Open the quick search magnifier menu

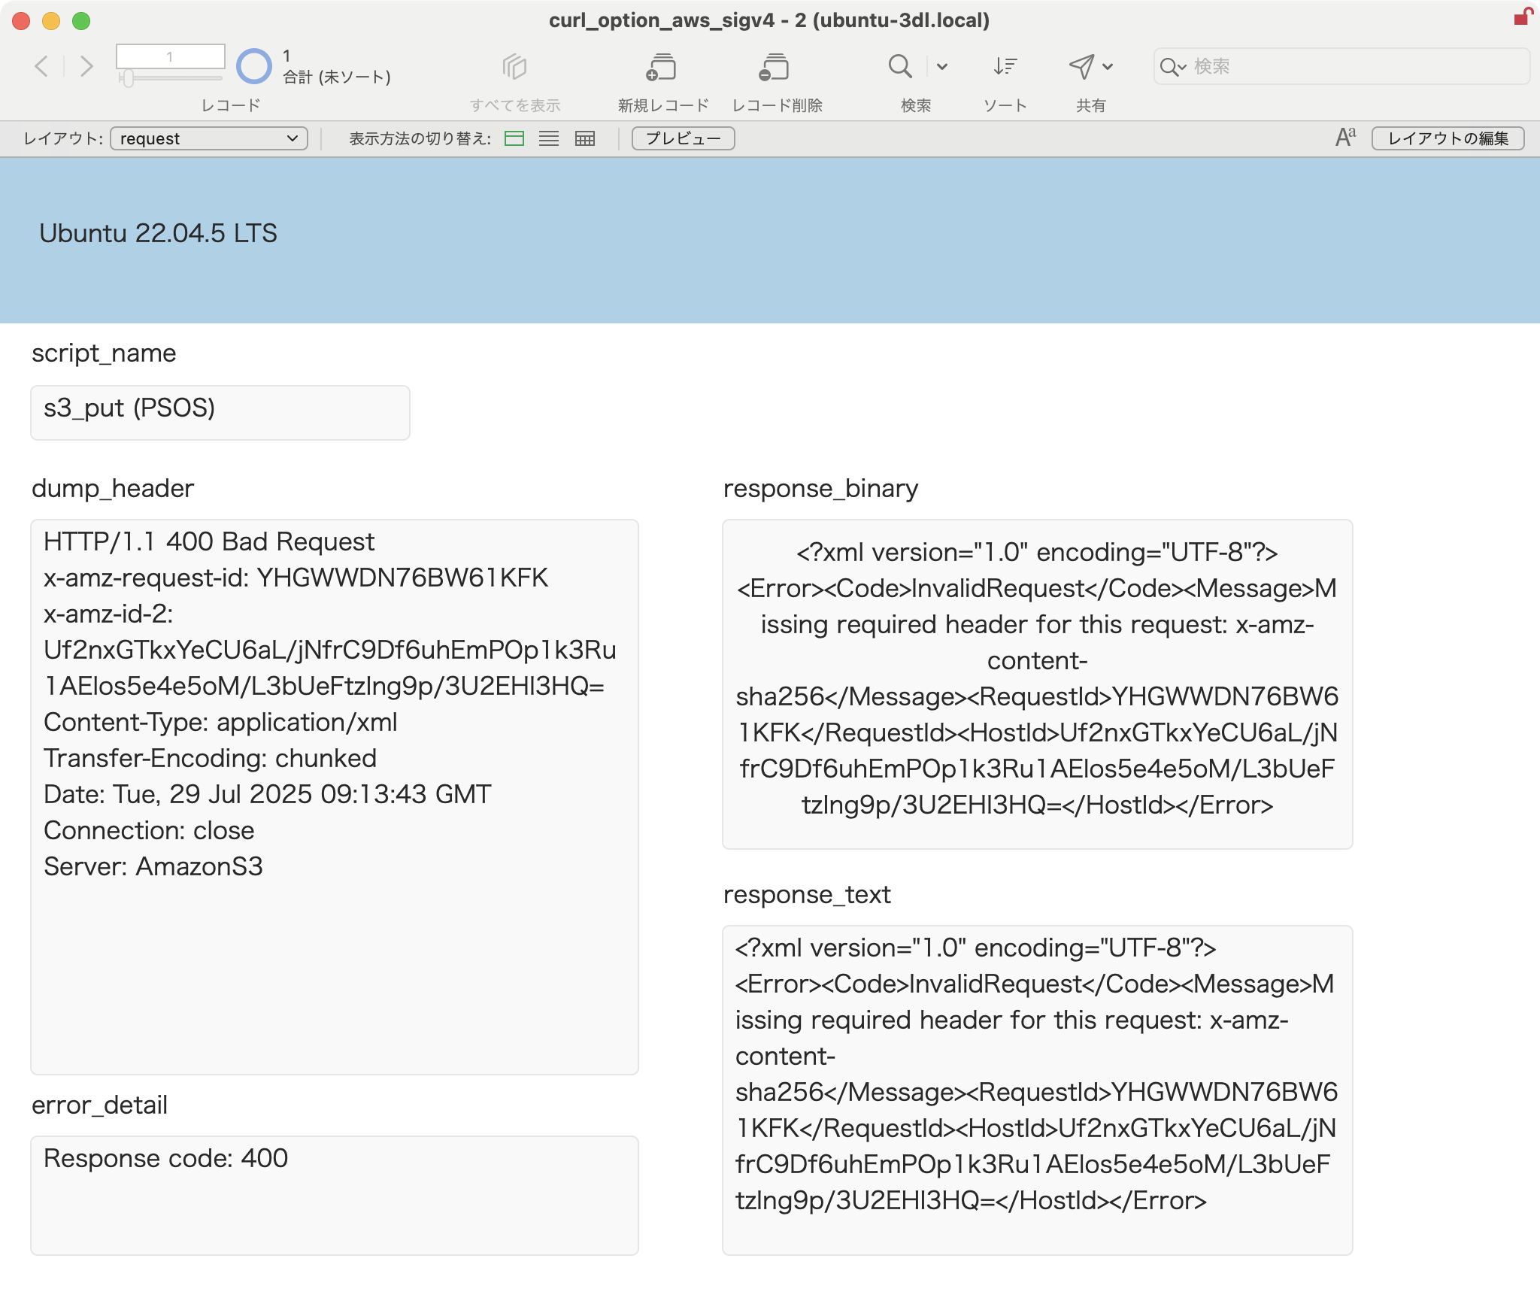1173,67
